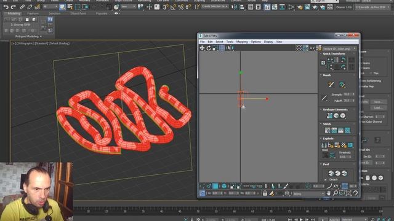Open Select menu in Edit UVWs
Image resolution: width=394 pixels, height=221 pixels.
(219, 42)
